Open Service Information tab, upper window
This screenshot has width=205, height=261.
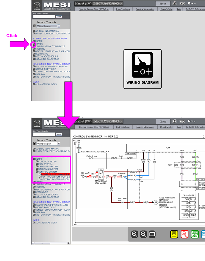[x=145, y=9]
